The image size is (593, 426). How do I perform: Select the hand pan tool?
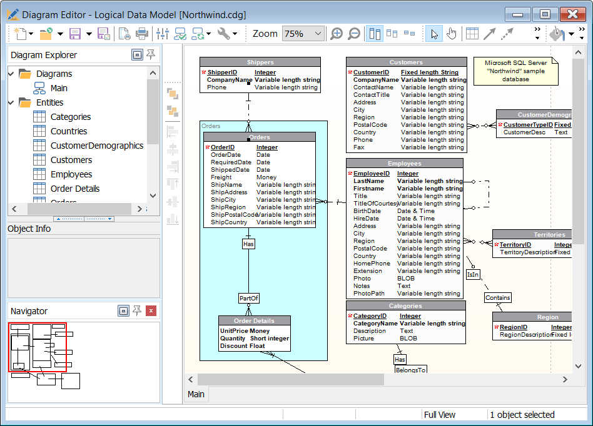(x=451, y=34)
